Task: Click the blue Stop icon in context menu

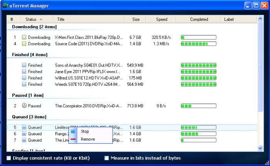Action: click(x=73, y=131)
